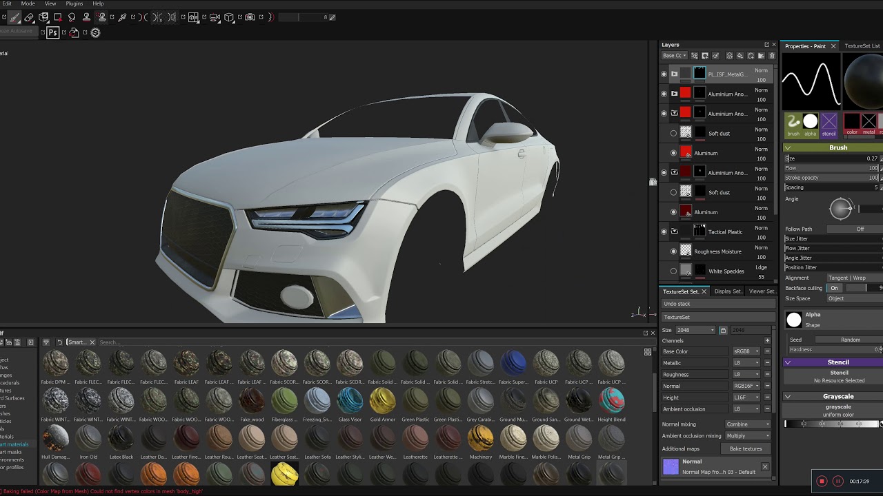The height and width of the screenshot is (496, 883).
Task: Open the Plugins menu
Action: [75, 3]
